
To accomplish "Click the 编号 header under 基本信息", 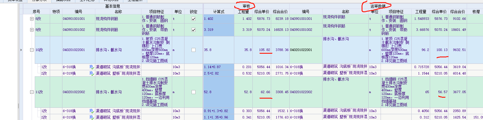I will coord(78,12).
